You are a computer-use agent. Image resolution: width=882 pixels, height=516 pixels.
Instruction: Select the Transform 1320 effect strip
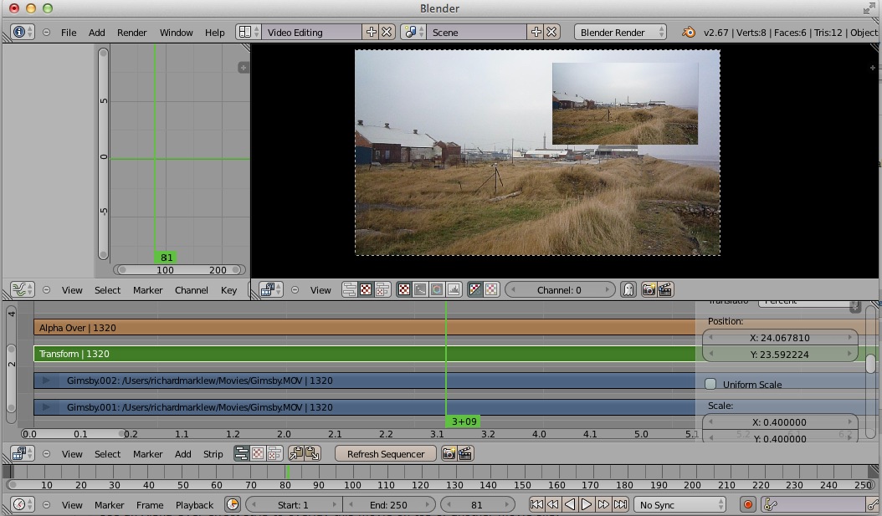pyautogui.click(x=365, y=354)
